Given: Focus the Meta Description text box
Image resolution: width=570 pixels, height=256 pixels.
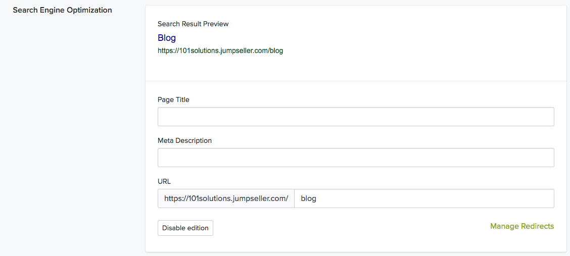Looking at the screenshot, I should pyautogui.click(x=356, y=158).
